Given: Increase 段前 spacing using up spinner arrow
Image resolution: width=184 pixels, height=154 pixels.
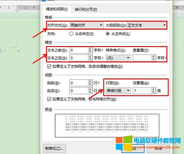Looking at the screenshot, I should click(x=90, y=82).
